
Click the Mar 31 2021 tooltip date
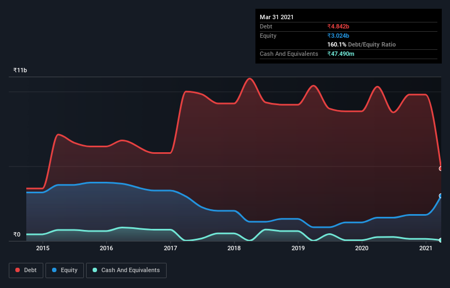click(277, 17)
